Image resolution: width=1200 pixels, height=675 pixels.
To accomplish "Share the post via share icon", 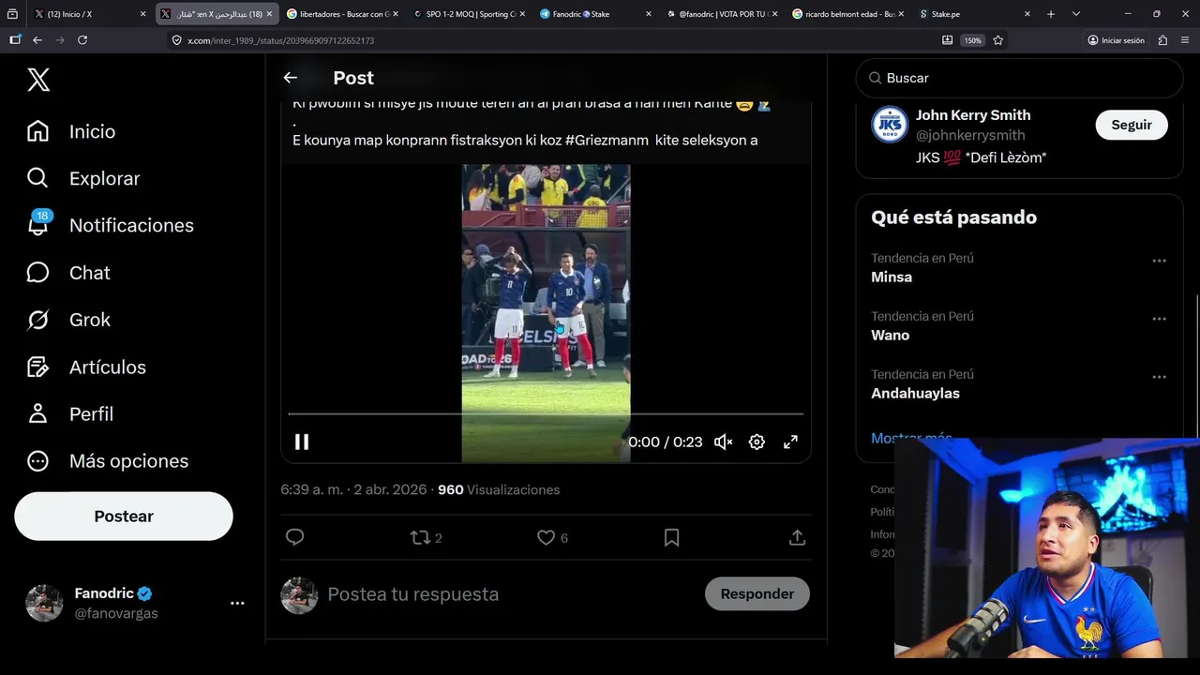I will (x=797, y=537).
